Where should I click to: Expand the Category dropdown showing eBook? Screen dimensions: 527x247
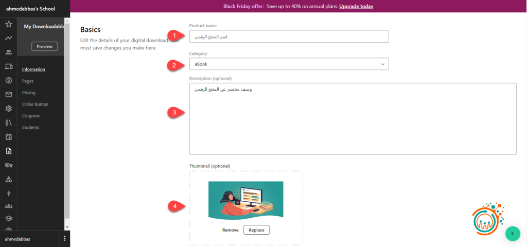pos(289,64)
